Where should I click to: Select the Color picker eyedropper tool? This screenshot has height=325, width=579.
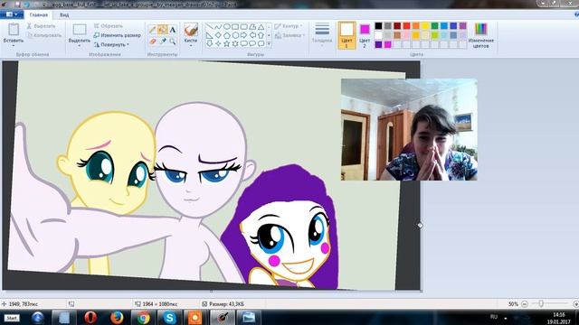coord(163,42)
